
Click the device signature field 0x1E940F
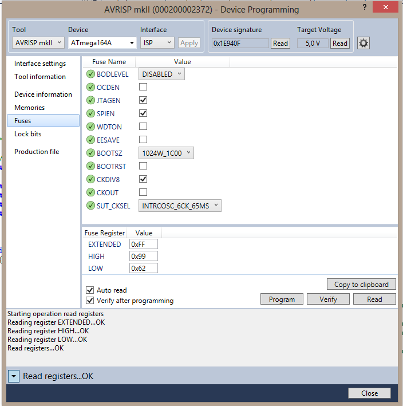240,44
